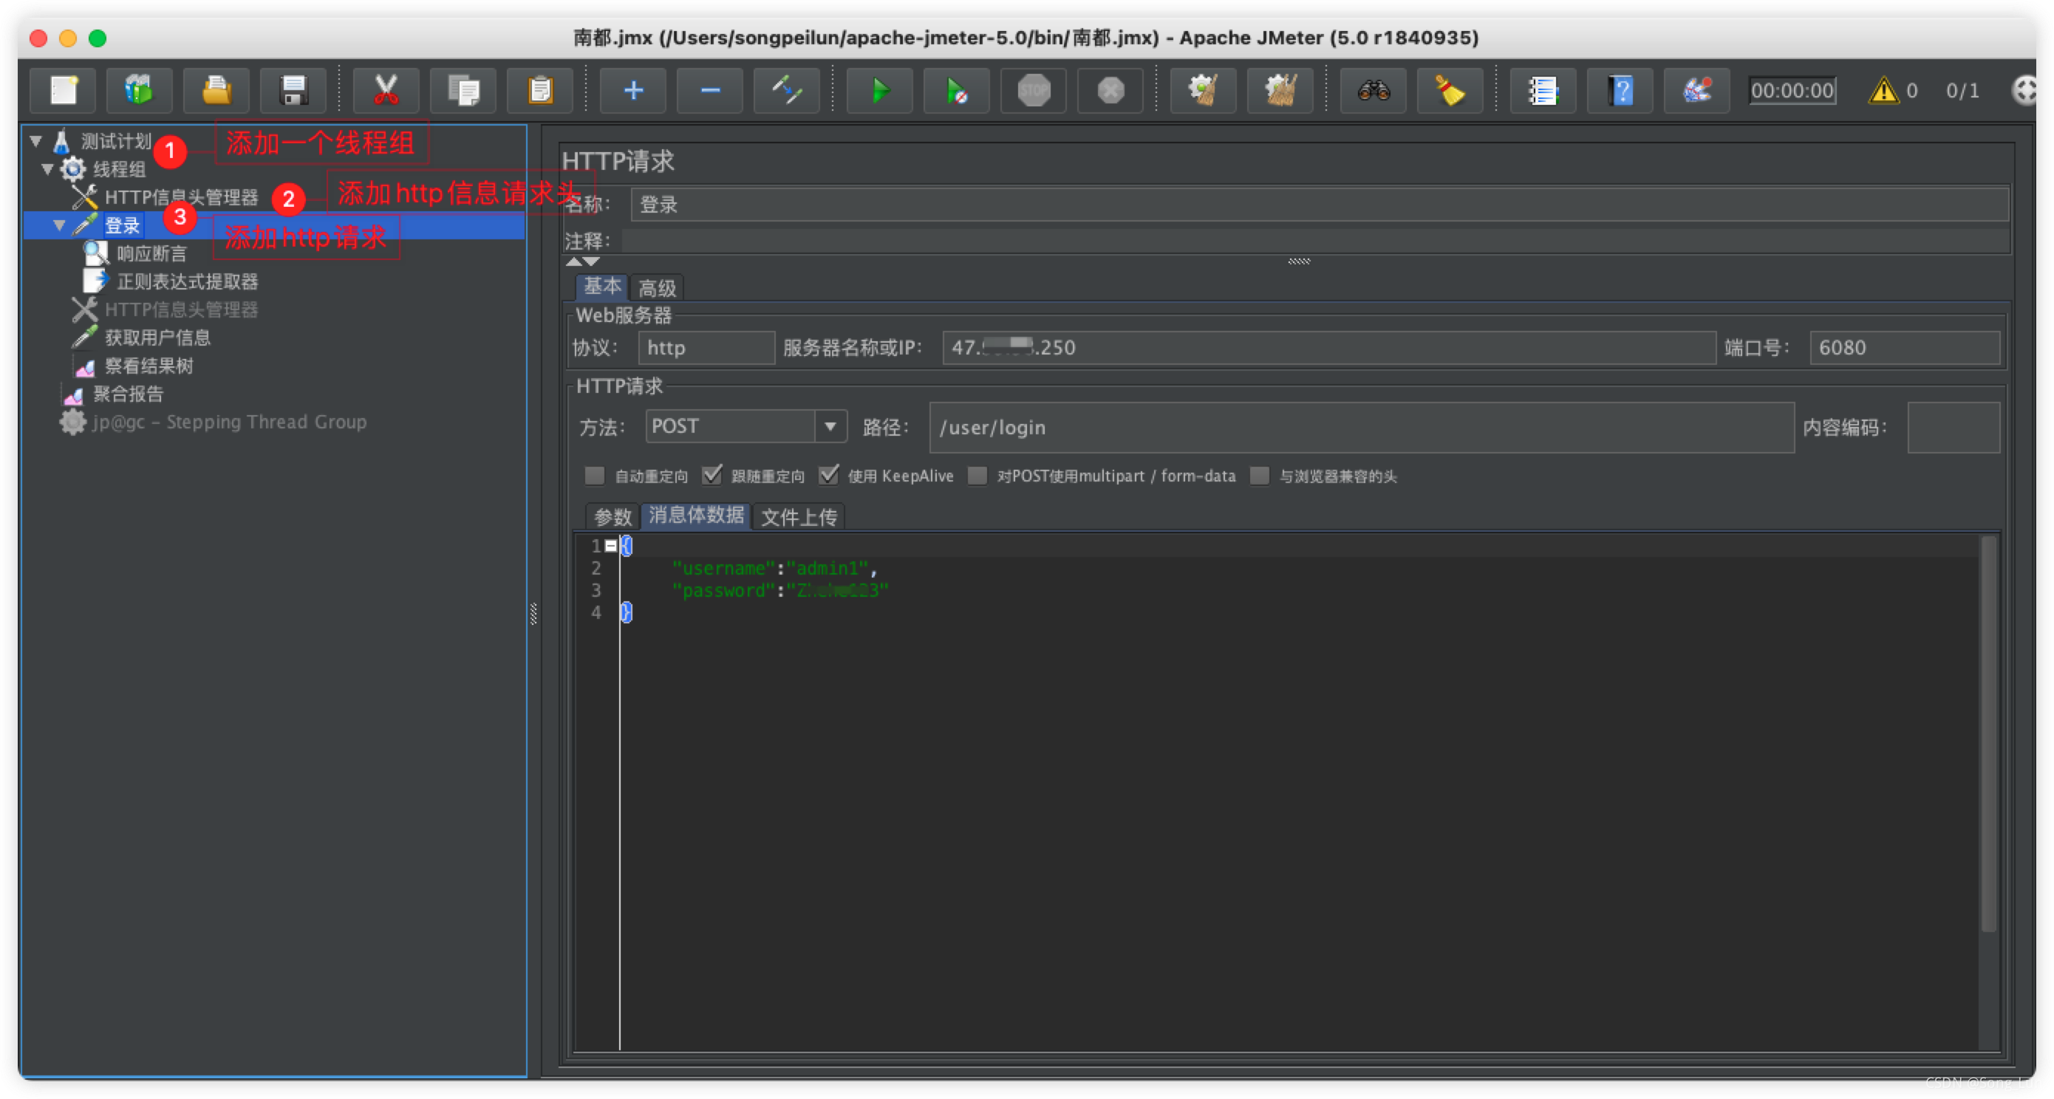2054x1099 pixels.
Task: Click the 服务器名称或IP field
Action: coord(1329,347)
